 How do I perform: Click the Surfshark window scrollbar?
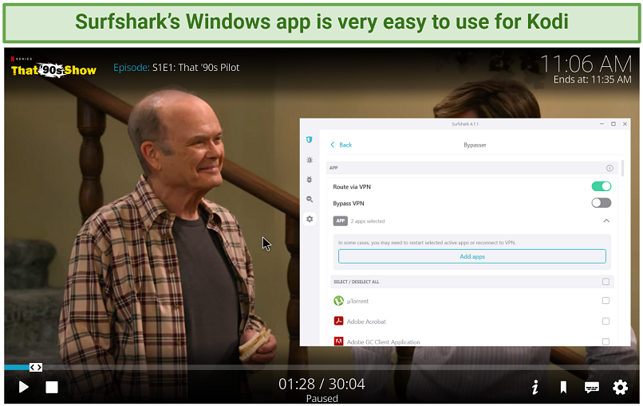click(x=623, y=168)
